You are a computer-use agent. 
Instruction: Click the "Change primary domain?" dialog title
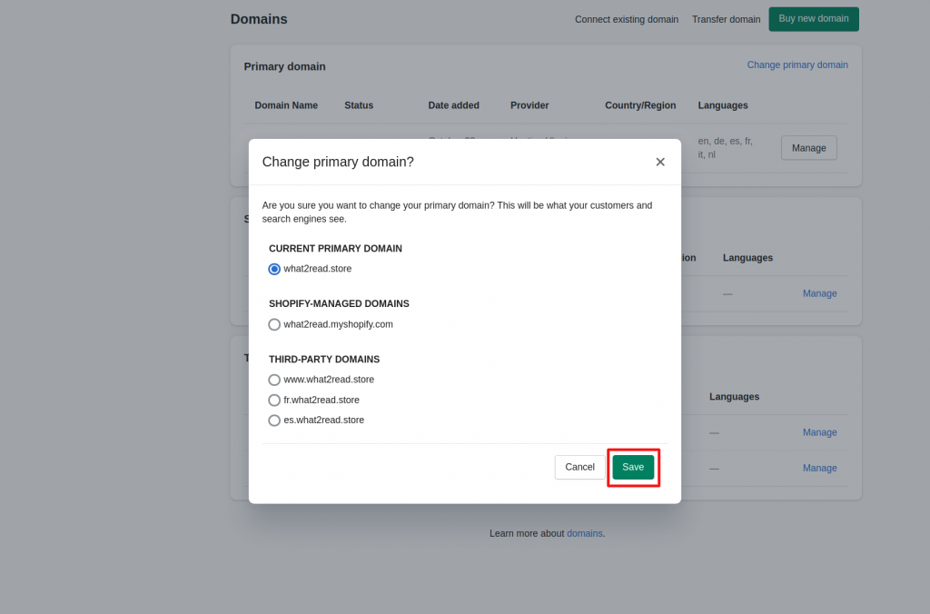click(x=338, y=162)
